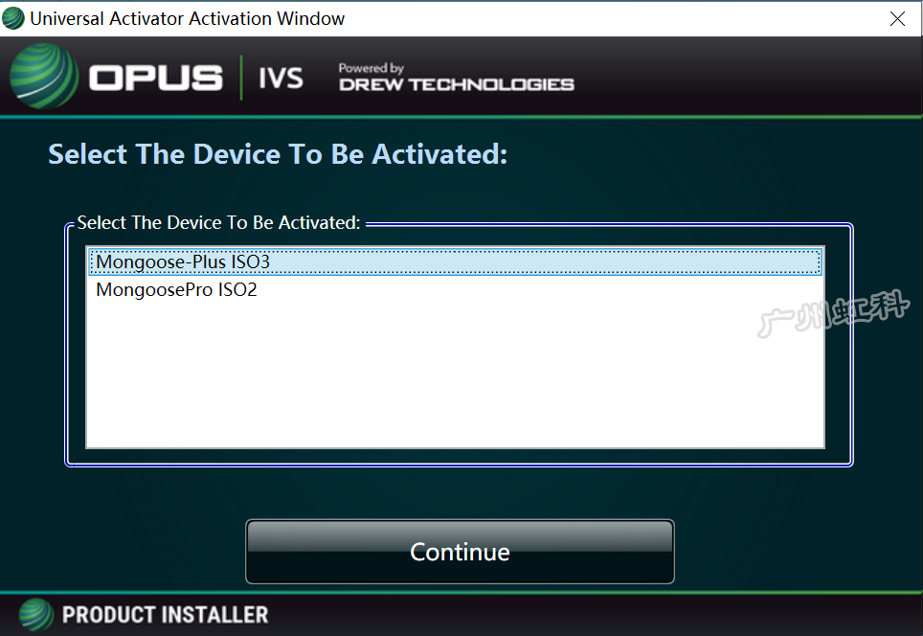
Task: Click the Universal Activator window title text
Action: [188, 19]
